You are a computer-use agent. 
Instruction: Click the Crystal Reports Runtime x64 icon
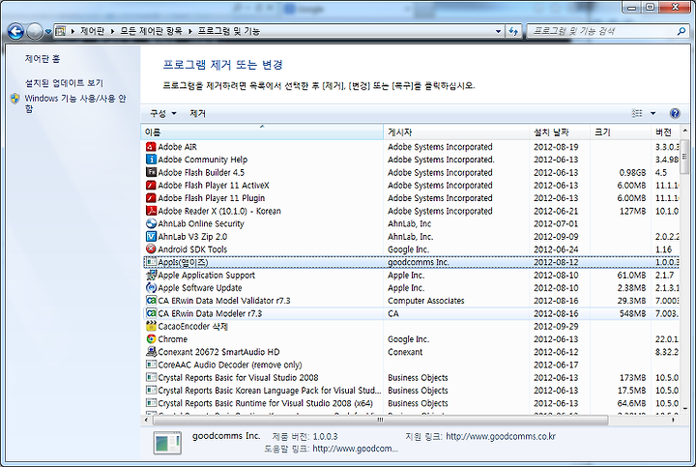pyautogui.click(x=151, y=403)
